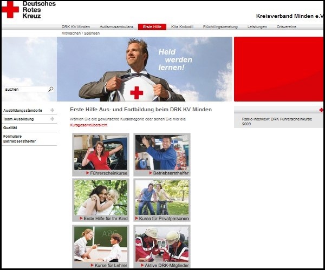Click the Kreisverband Minden e.V. heading
This screenshot has width=325, height=270.
(290, 16)
